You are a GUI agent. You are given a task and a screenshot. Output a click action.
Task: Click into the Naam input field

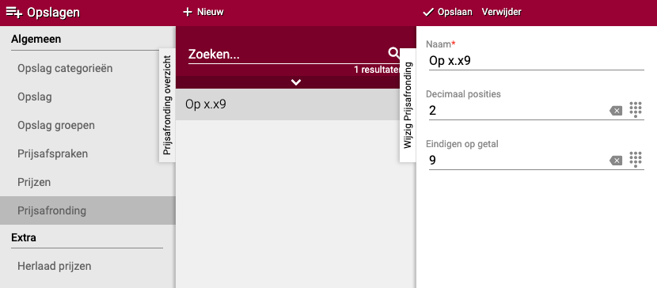[x=537, y=61]
